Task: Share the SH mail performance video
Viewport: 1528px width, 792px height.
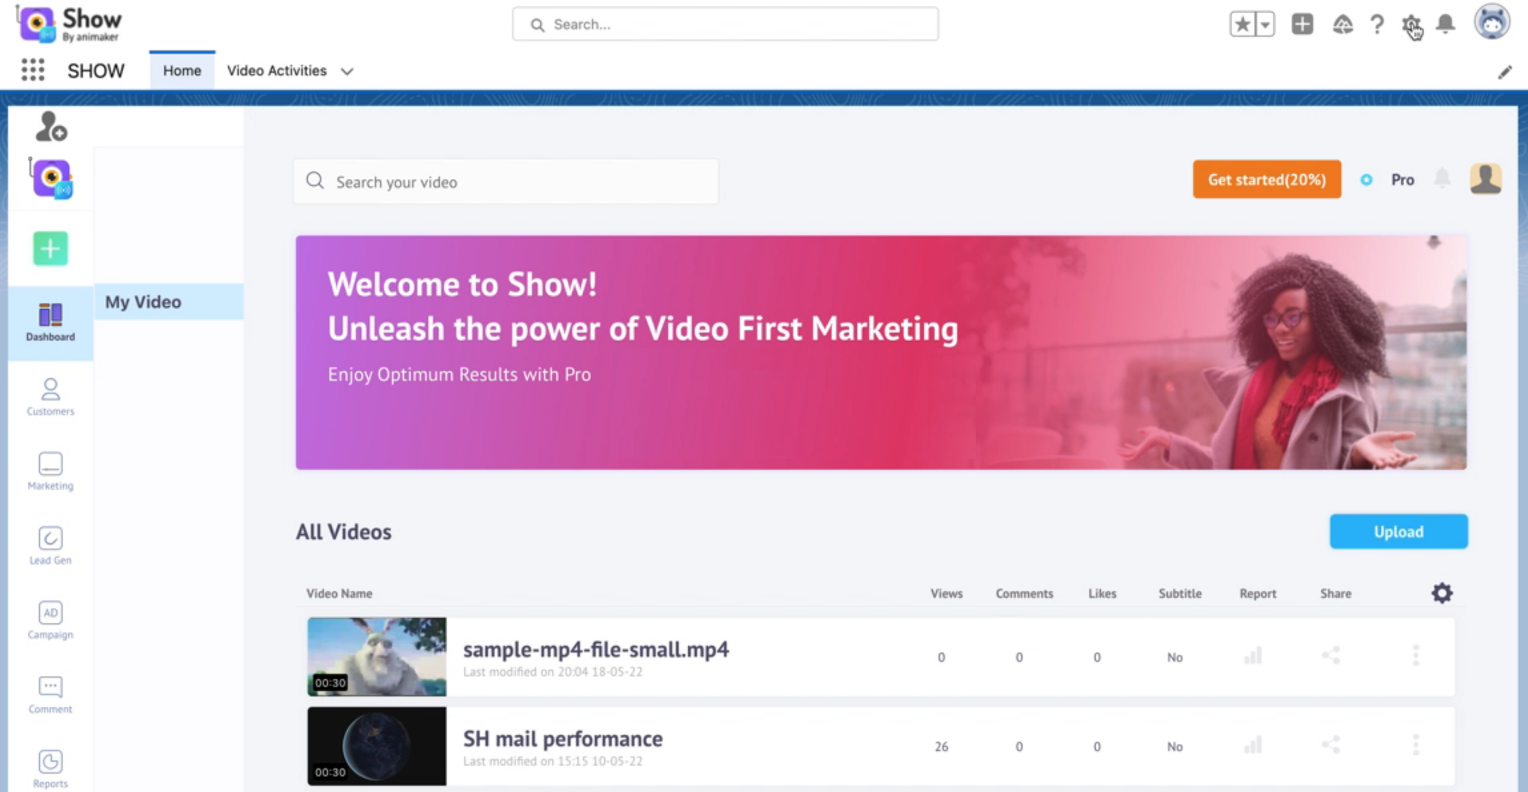Action: [x=1331, y=745]
